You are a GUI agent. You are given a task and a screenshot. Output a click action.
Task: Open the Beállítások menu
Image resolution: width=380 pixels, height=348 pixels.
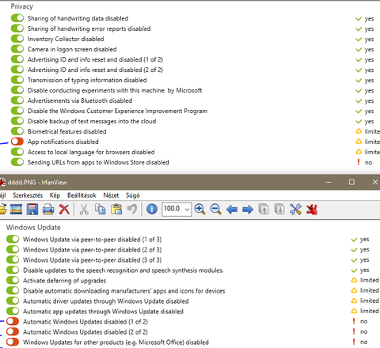coord(82,195)
